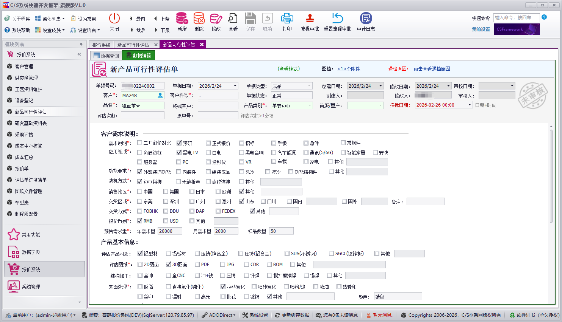Click the 保存 (save) floppy icon

(250, 18)
